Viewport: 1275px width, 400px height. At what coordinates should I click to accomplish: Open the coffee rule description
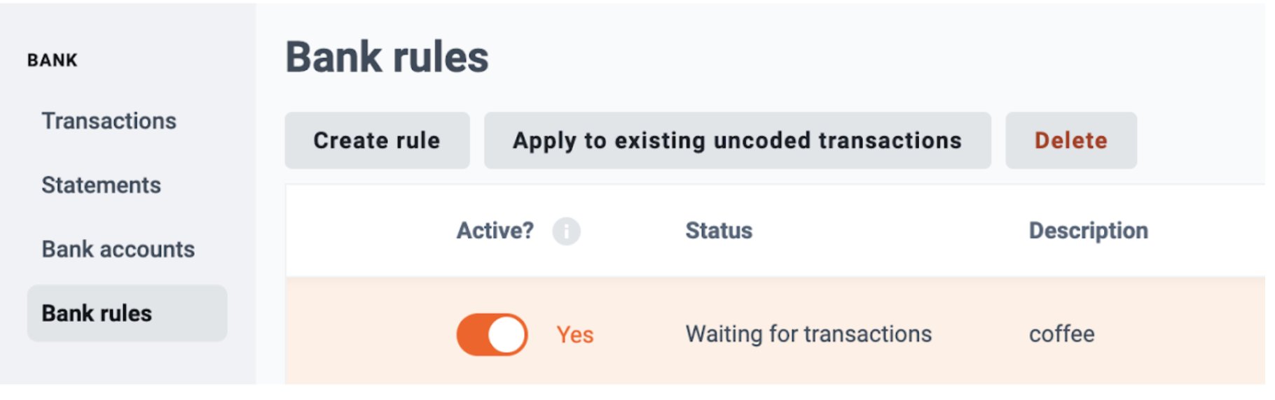click(x=1061, y=334)
